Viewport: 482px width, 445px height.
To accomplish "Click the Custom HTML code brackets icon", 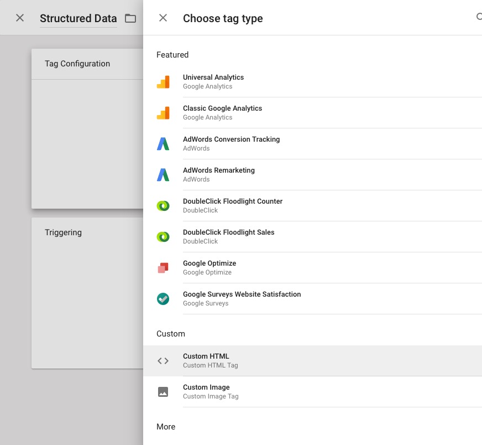I will 163,361.
